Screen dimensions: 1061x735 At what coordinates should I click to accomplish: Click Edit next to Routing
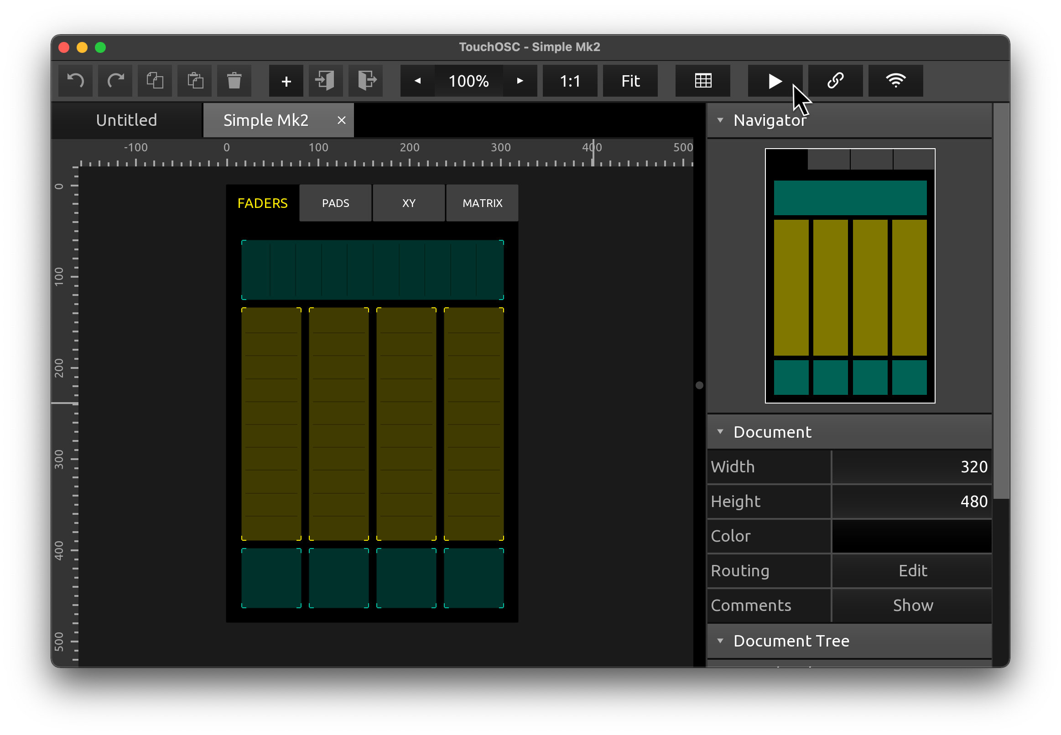[x=912, y=571]
